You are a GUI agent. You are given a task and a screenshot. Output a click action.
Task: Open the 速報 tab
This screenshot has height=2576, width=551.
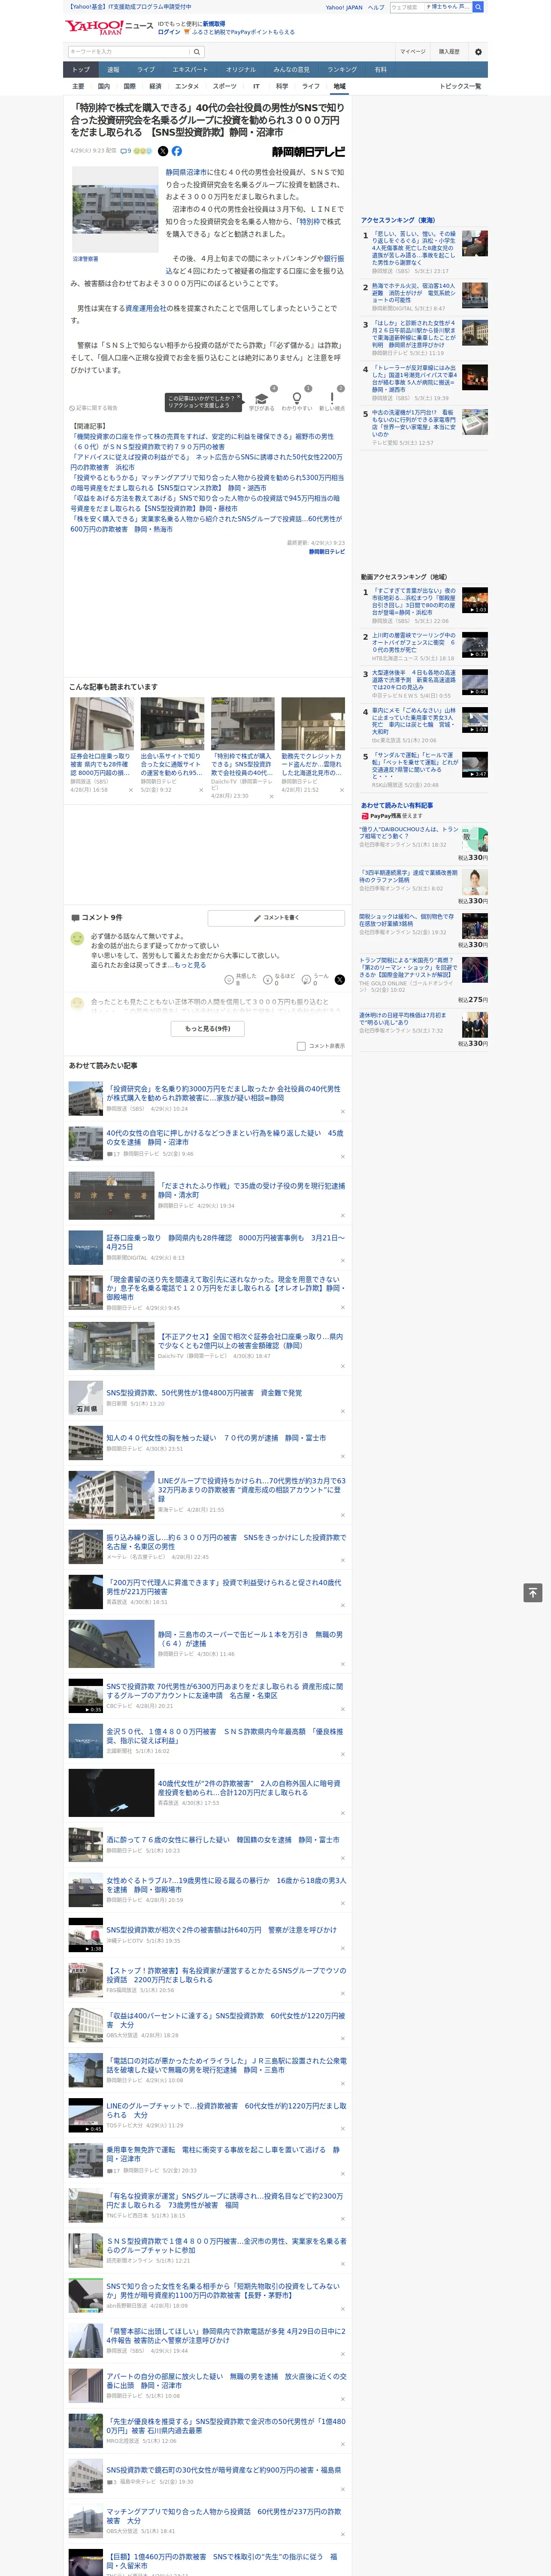tap(113, 70)
